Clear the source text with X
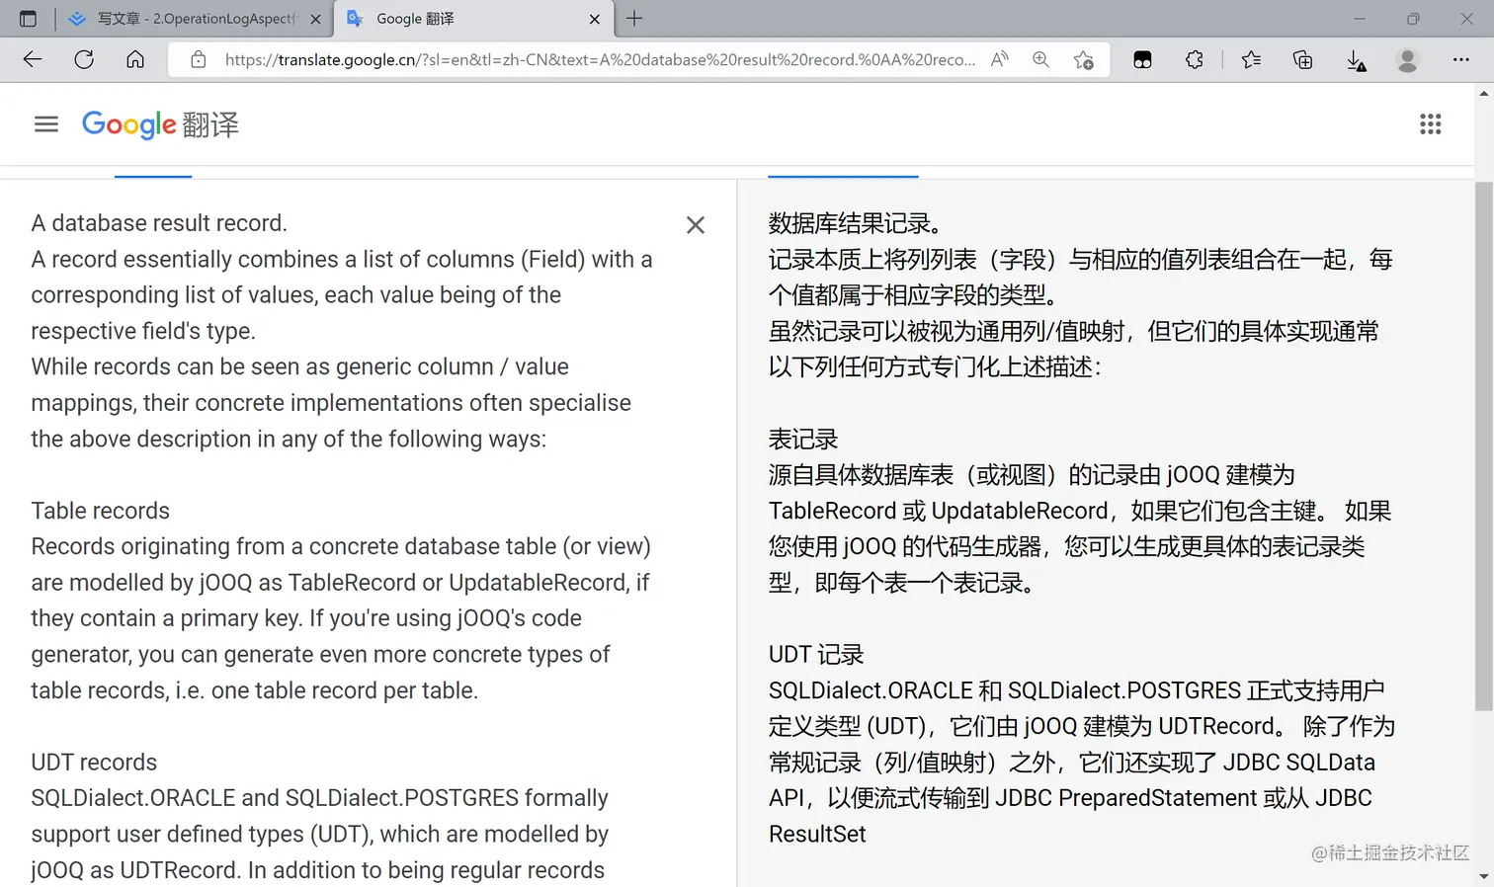This screenshot has width=1494, height=887. 696,225
